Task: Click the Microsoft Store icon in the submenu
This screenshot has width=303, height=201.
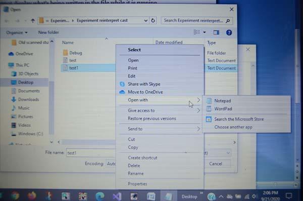Action: 209,119
